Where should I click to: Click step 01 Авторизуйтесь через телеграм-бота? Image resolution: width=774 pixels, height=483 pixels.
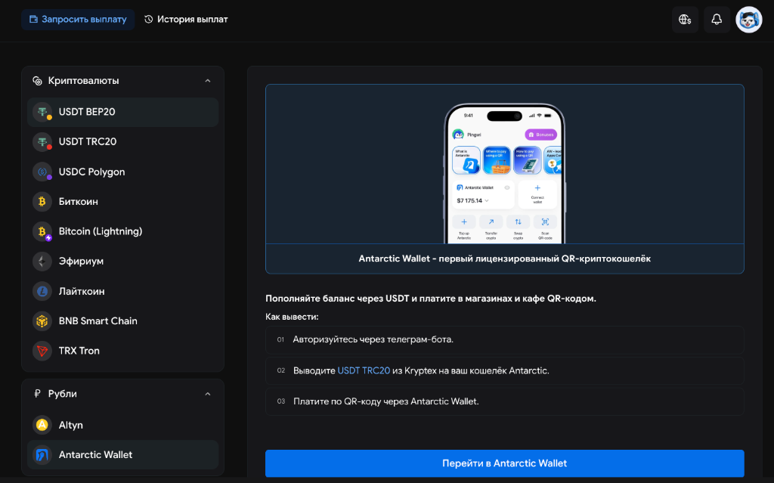(504, 339)
